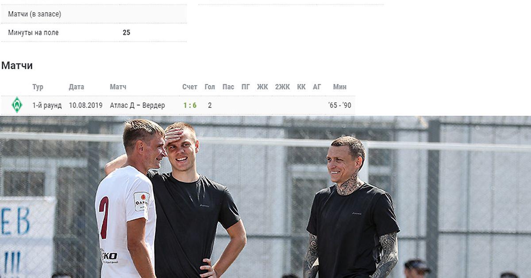Select the Пас column header
Viewport: 531px width, 278px height.
pos(228,87)
